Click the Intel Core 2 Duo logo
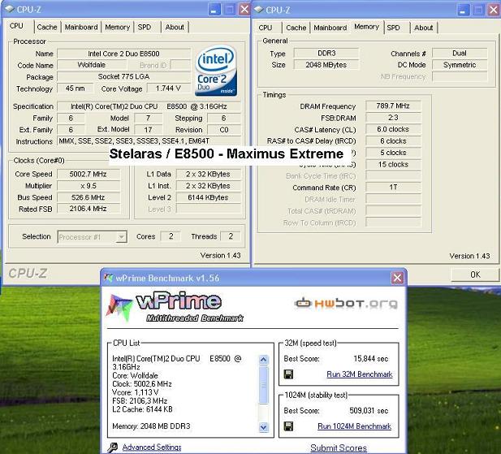Screen dimensions: 501x454 pos(216,71)
